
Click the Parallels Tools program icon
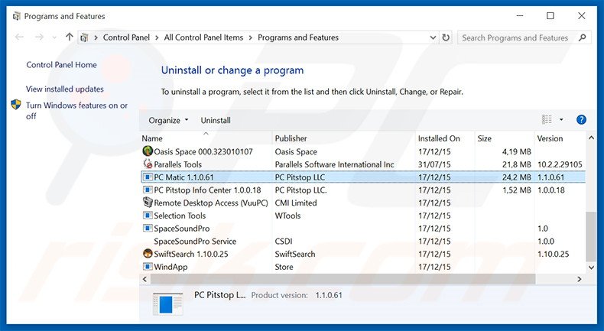tap(148, 164)
